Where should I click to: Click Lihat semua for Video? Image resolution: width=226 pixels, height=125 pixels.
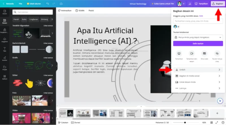point(48,110)
